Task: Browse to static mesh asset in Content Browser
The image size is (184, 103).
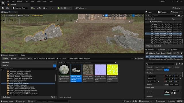Action: (x=175, y=93)
